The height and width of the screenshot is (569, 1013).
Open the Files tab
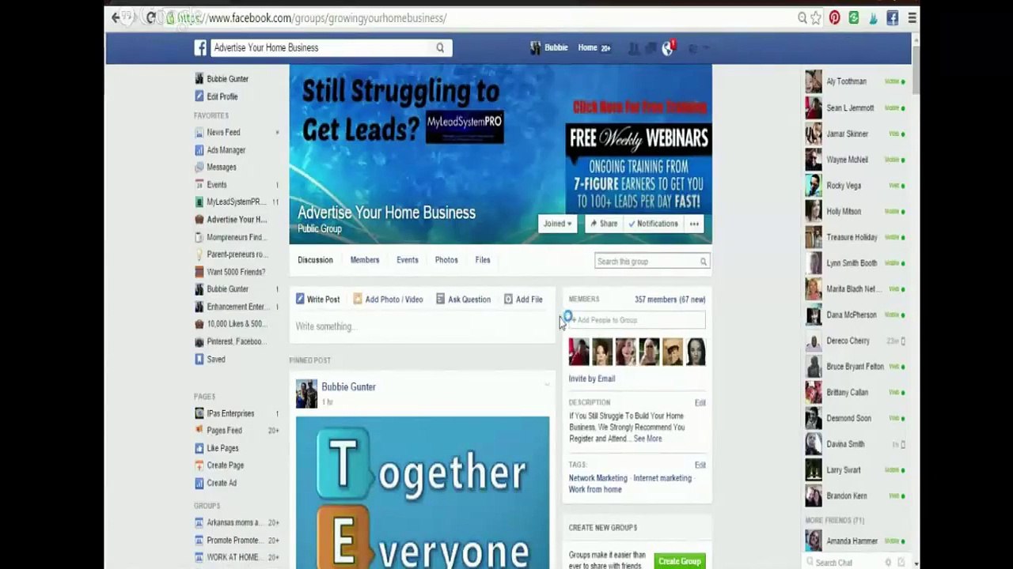483,260
